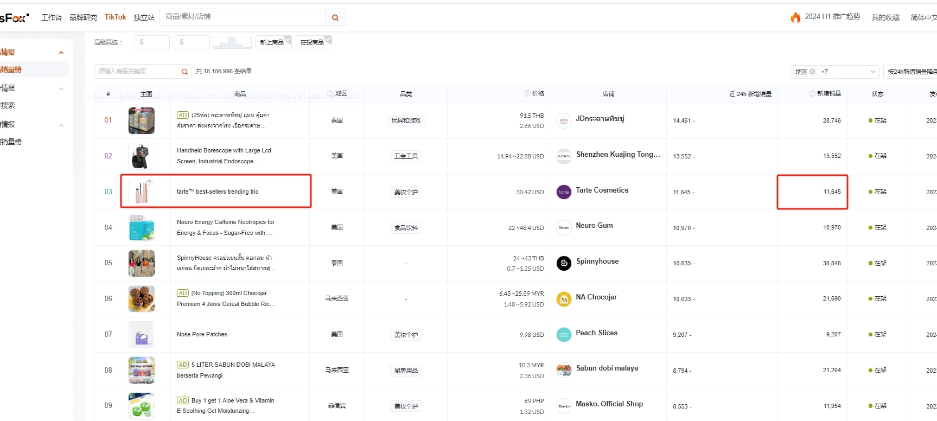
Task: Click the 五金工具 category tag
Action: click(x=406, y=156)
